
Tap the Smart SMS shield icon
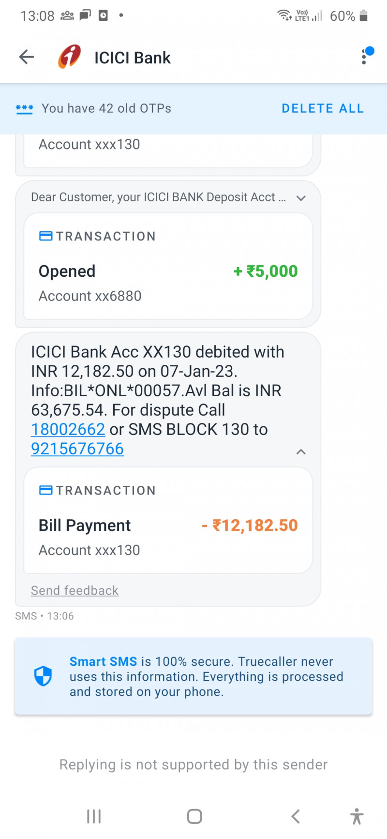click(x=43, y=676)
